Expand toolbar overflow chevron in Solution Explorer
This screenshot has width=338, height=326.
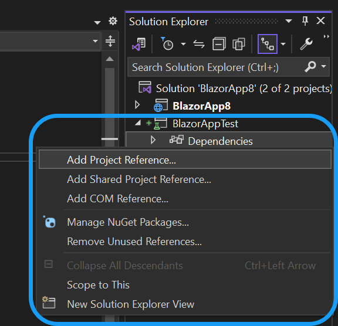pos(326,36)
